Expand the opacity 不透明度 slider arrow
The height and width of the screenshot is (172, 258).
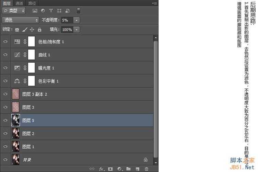[76, 20]
